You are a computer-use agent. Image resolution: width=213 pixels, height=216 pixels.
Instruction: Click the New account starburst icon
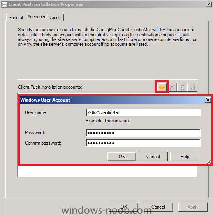point(162,87)
